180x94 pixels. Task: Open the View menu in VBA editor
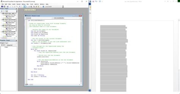[10, 4]
